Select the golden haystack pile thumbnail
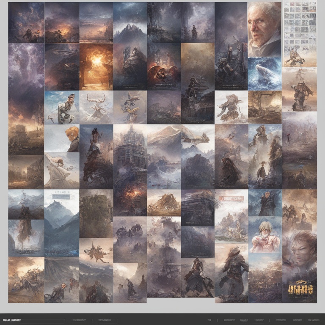The height and width of the screenshot is (325, 325). pos(164,203)
